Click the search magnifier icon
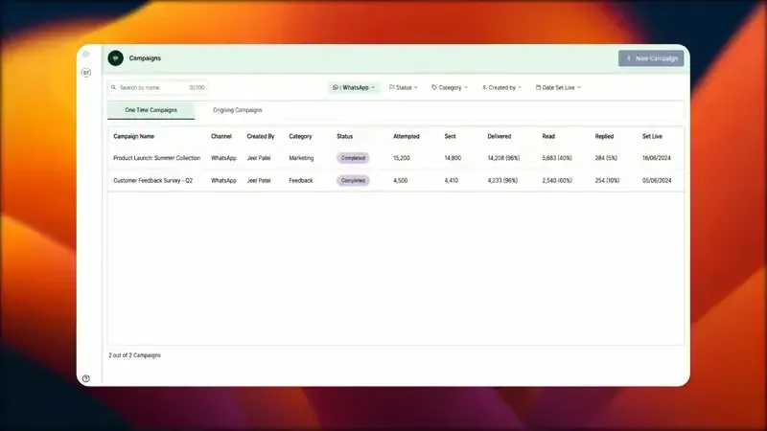Image resolution: width=767 pixels, height=431 pixels. pos(113,87)
